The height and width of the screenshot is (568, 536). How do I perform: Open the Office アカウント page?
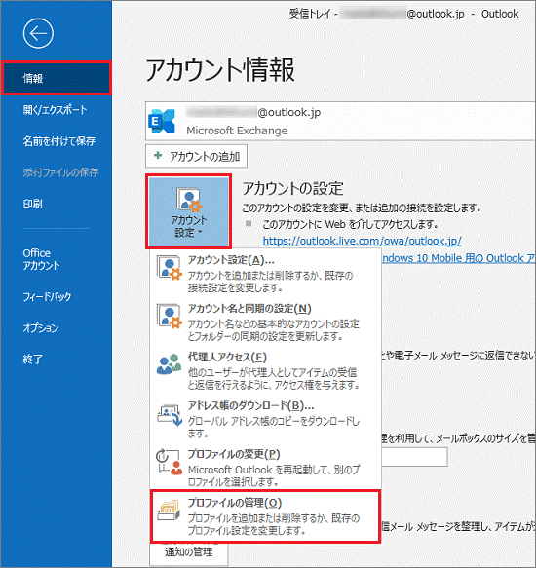(41, 259)
